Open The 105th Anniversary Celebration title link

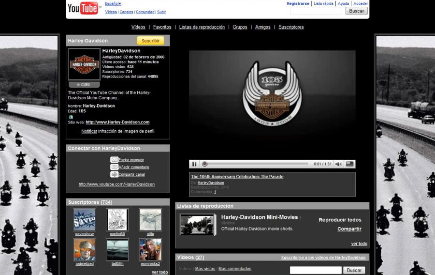click(237, 177)
